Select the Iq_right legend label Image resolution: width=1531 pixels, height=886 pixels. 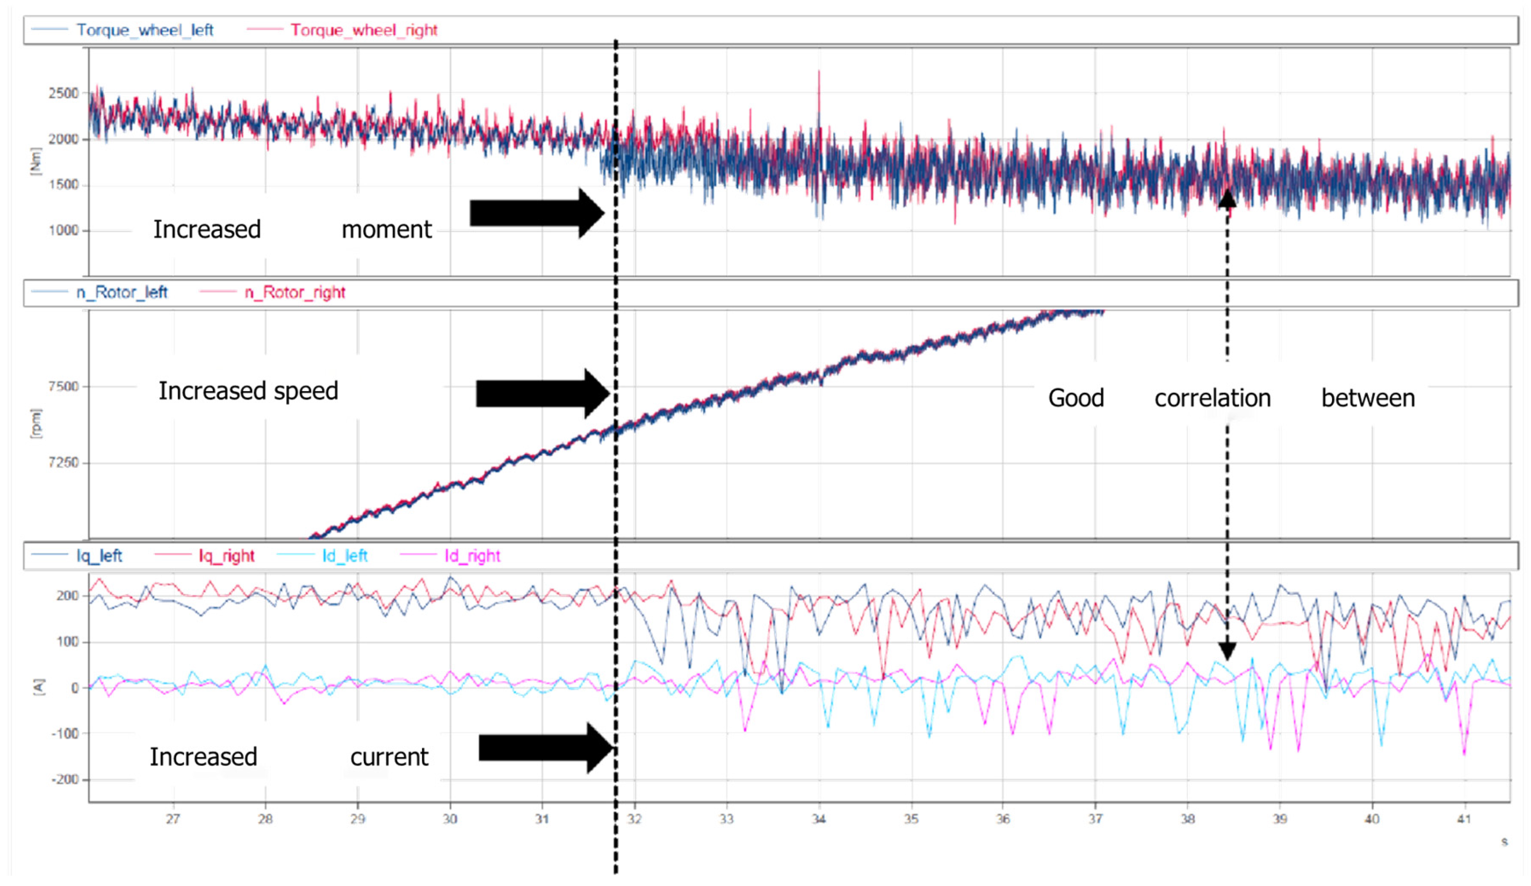point(227,556)
